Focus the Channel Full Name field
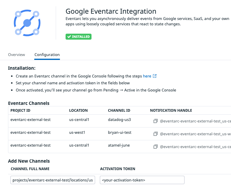Screen dimensions: 231x188 (x=53, y=180)
